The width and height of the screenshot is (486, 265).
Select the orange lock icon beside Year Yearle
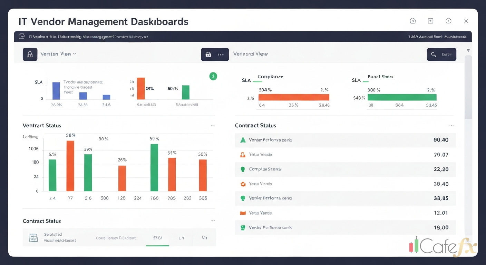point(243,155)
